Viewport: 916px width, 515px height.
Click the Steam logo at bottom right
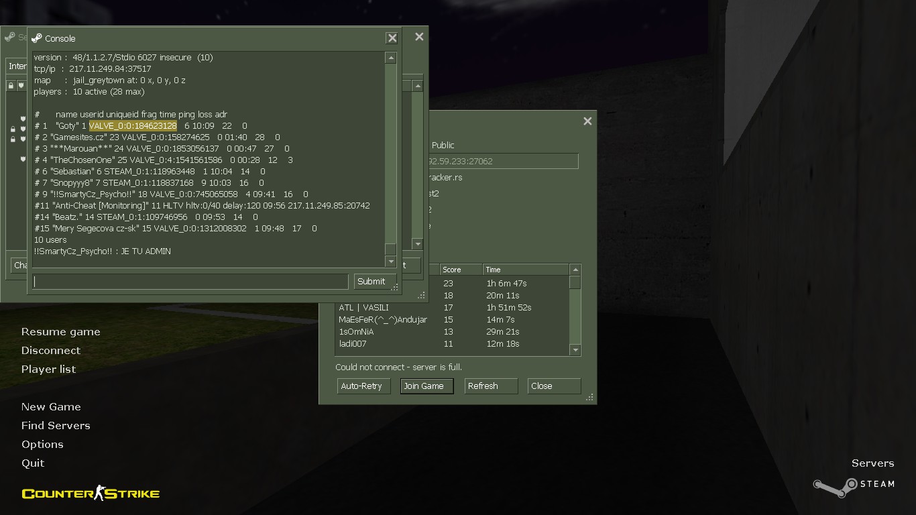point(854,486)
